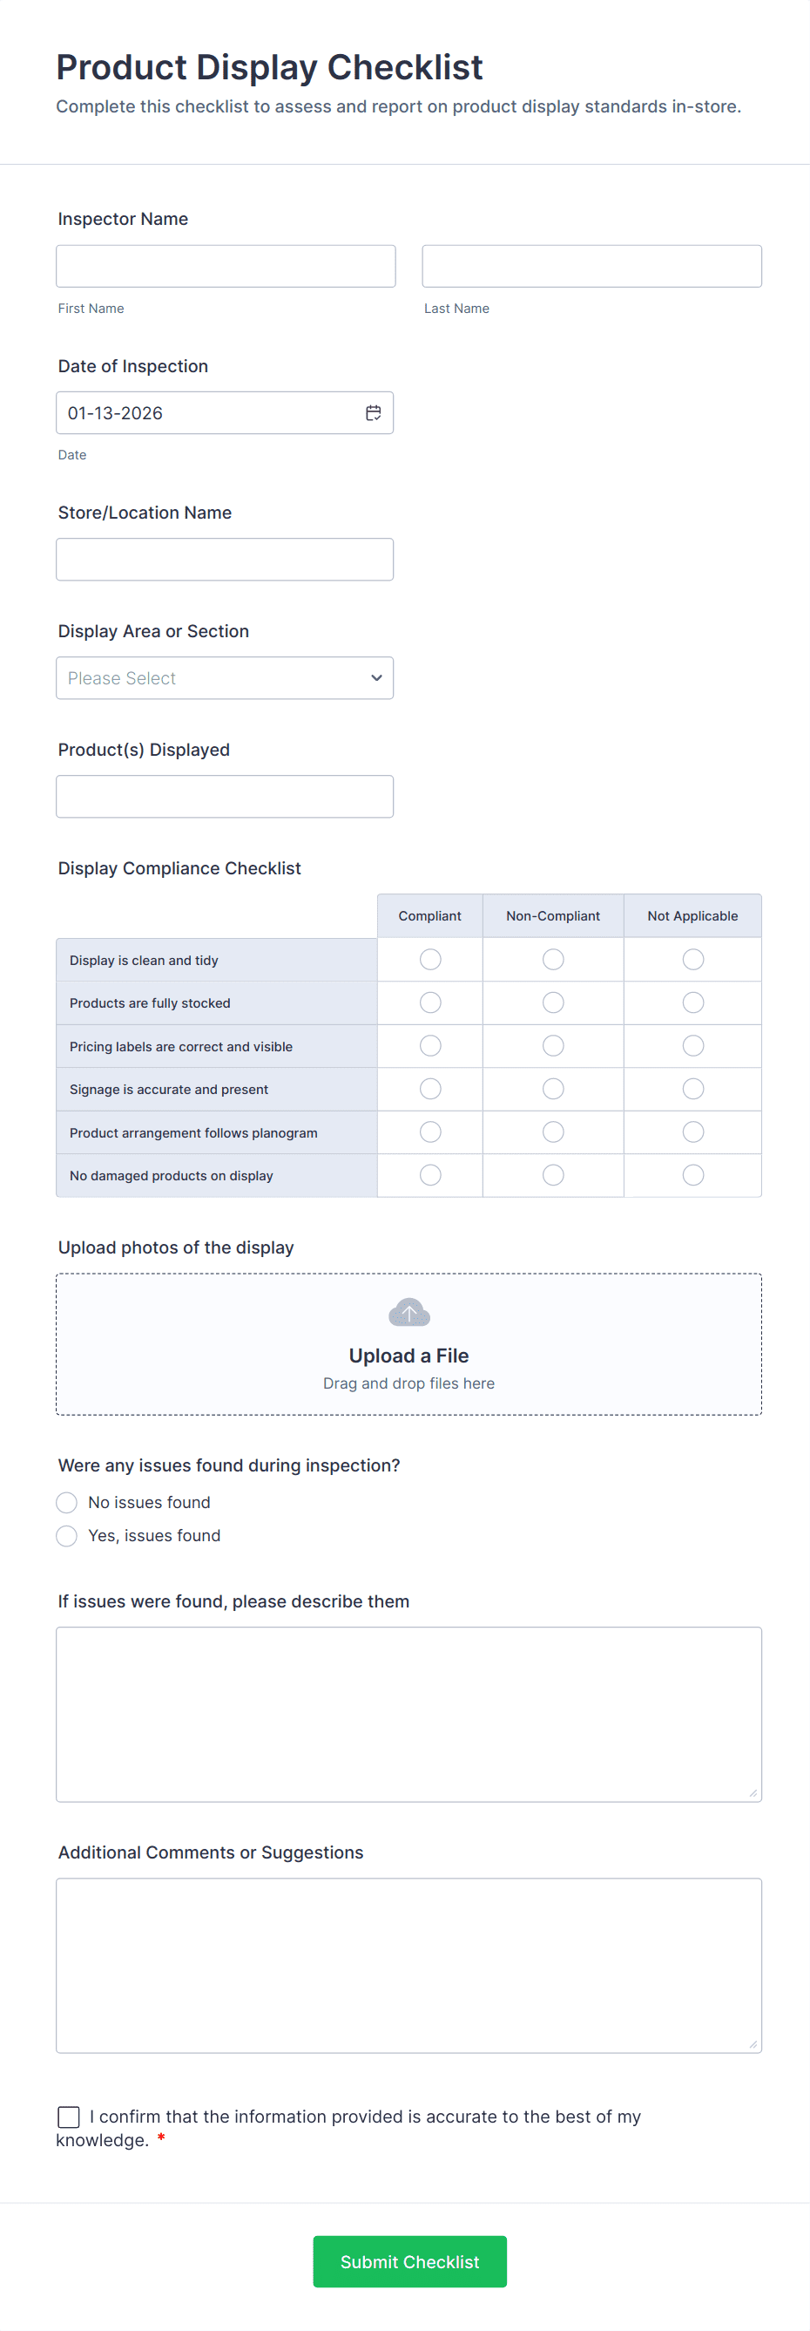The width and height of the screenshot is (810, 2331).
Task: Click the Additional Comments text area
Action: [408, 1966]
